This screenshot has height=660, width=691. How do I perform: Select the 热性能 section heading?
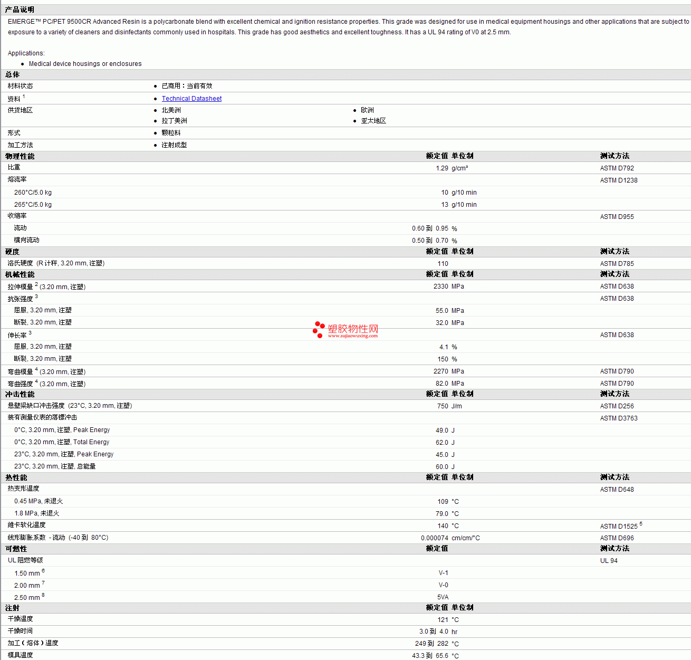coord(16,477)
